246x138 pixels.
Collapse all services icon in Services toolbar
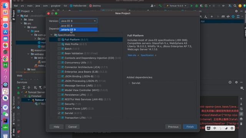click(29, 87)
